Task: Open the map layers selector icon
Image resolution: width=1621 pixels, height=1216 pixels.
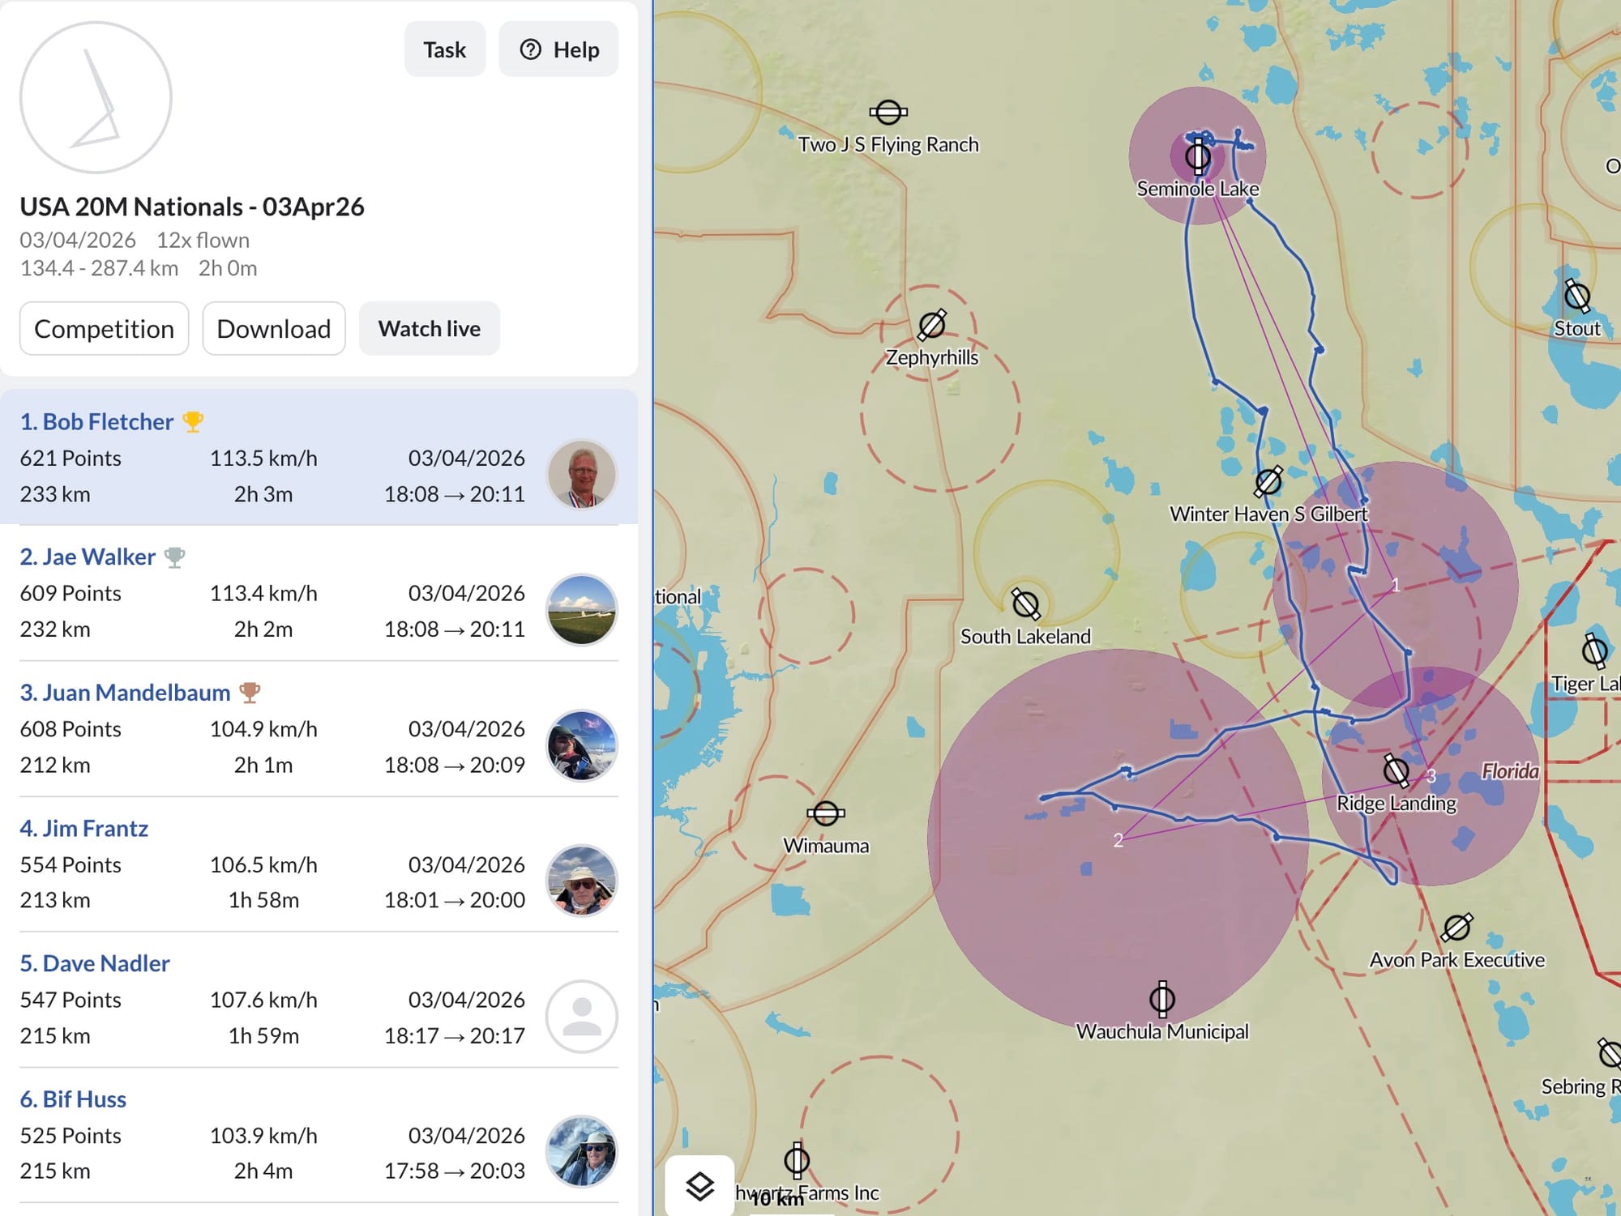Action: click(699, 1186)
